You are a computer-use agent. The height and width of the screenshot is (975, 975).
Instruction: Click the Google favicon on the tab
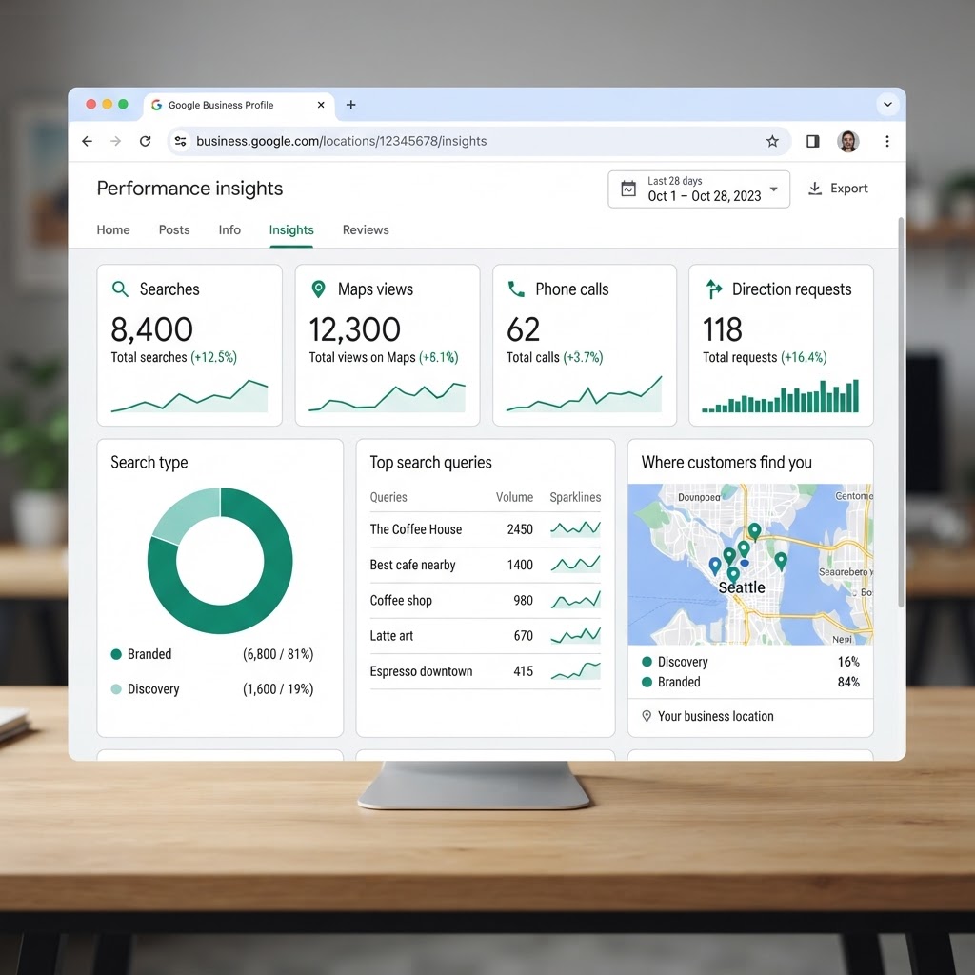pos(157,105)
